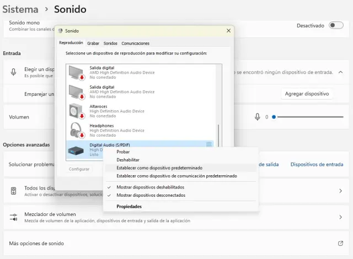Click the Altavoces speaker device icon
353x259 pixels.
(76, 111)
